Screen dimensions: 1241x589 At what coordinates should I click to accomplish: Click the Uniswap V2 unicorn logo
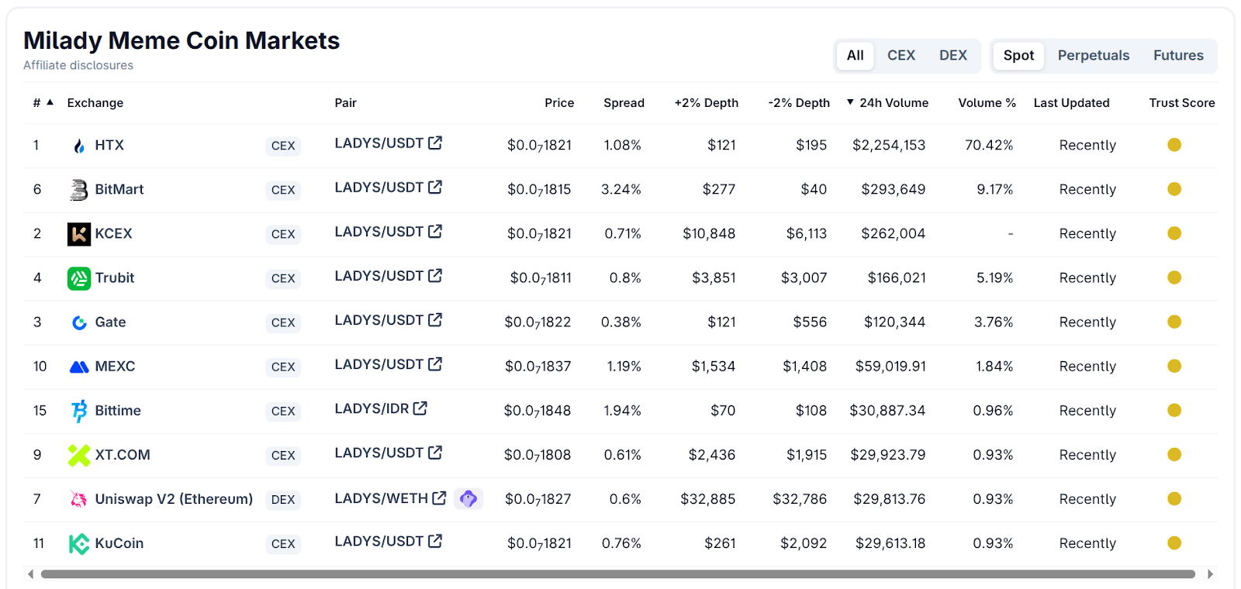point(79,499)
